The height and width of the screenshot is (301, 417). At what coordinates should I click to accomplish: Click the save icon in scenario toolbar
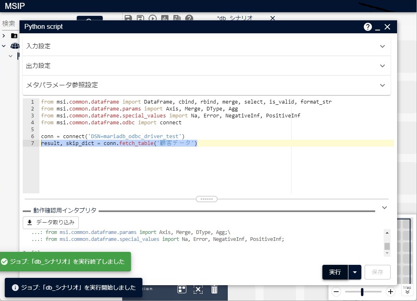point(128,18)
